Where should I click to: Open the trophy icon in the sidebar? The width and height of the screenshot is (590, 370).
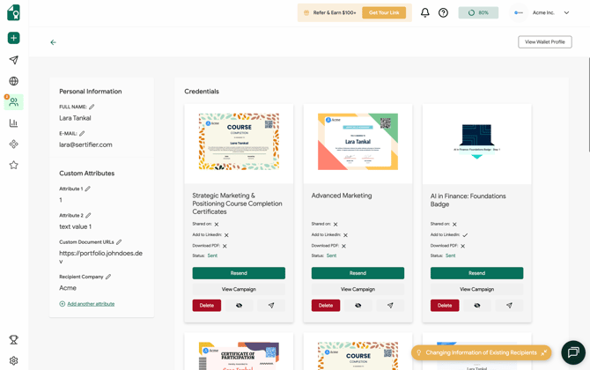13,340
